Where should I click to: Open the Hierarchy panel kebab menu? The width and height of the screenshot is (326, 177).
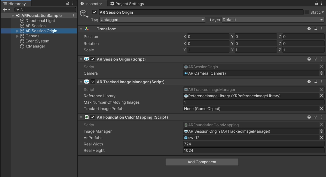pos(73,4)
